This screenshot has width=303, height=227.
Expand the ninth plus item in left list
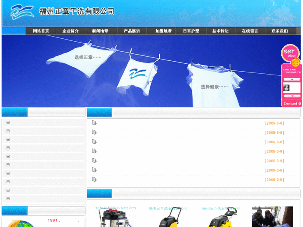[x=8, y=190]
